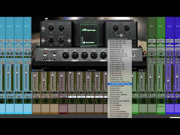Select preset 21 B15 DYN12 DYN57 +EQ
Screen dimensions: 180x135
(120, 84)
